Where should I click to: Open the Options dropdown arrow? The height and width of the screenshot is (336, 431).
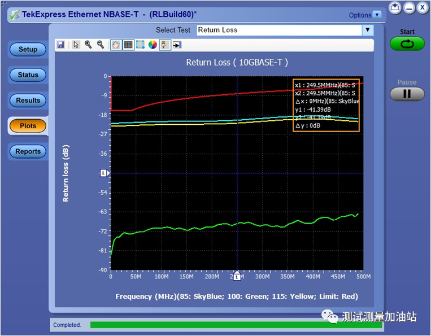(x=377, y=15)
